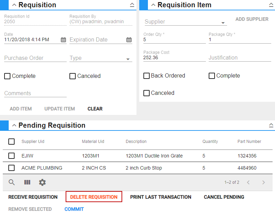
Task: Open the Expiration Date calendar icon
Action: (x=129, y=40)
